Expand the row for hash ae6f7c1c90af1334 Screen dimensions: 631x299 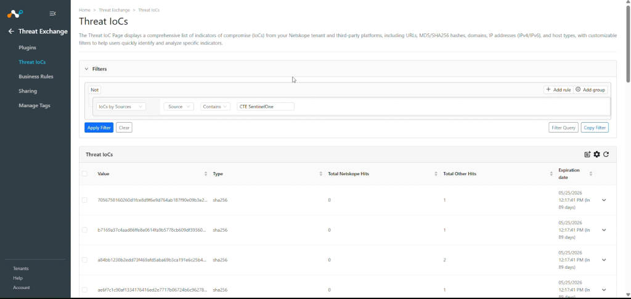(x=604, y=290)
